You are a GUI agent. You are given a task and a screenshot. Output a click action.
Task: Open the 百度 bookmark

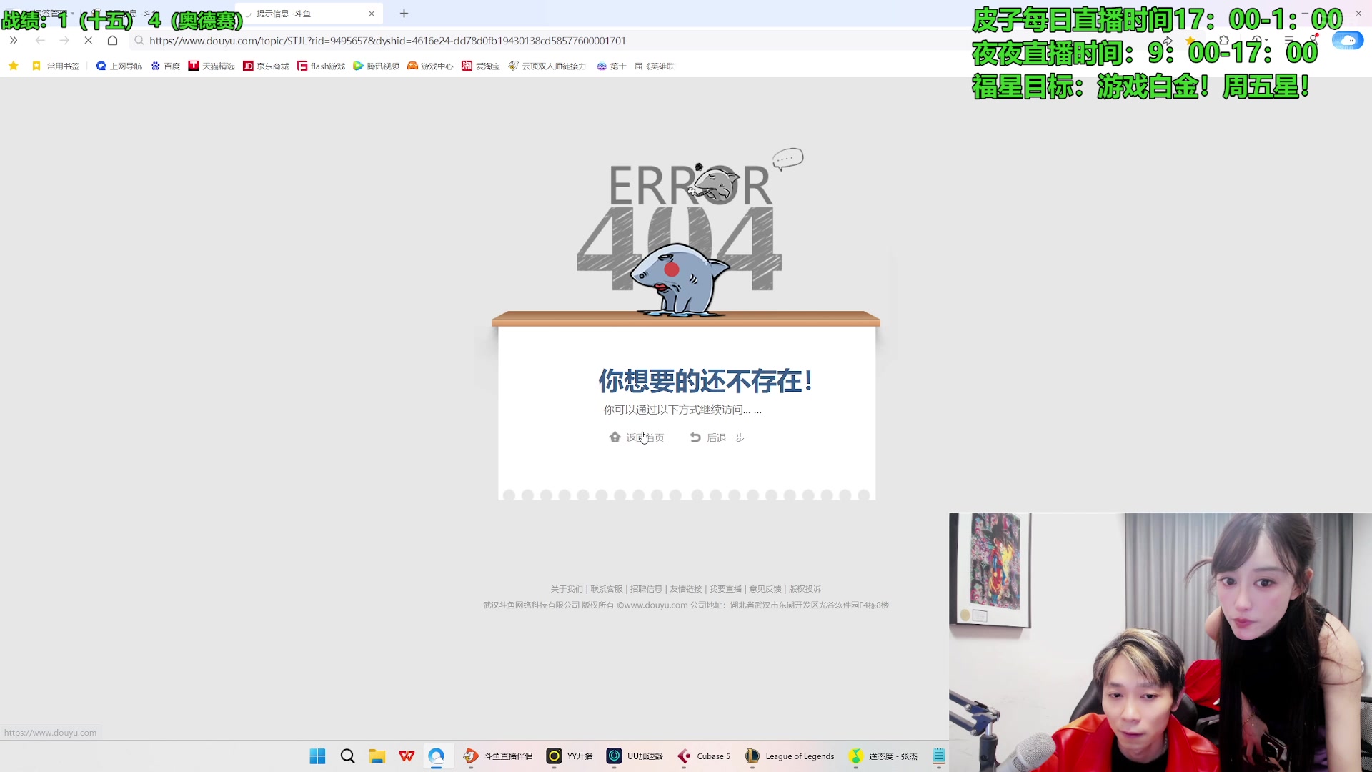(165, 66)
